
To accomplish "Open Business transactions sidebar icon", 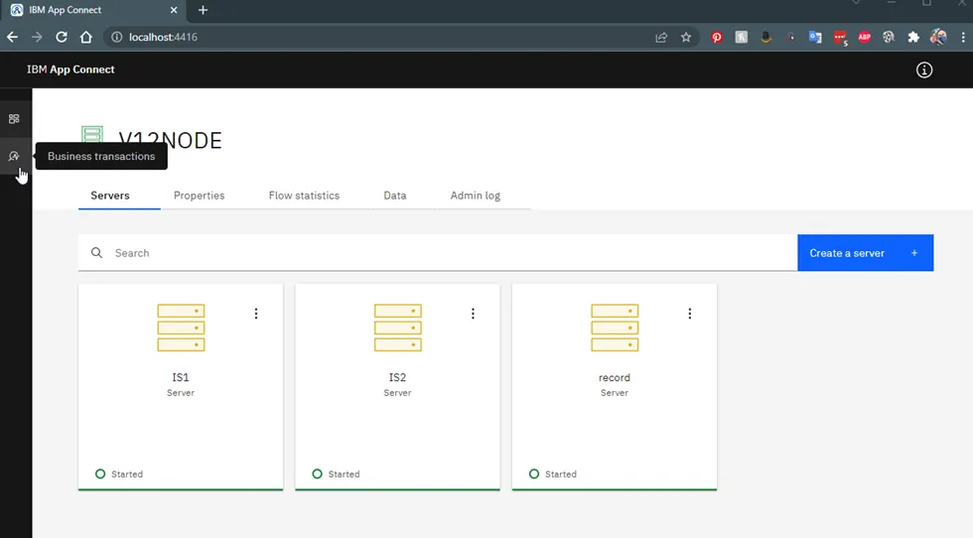I will tap(14, 156).
